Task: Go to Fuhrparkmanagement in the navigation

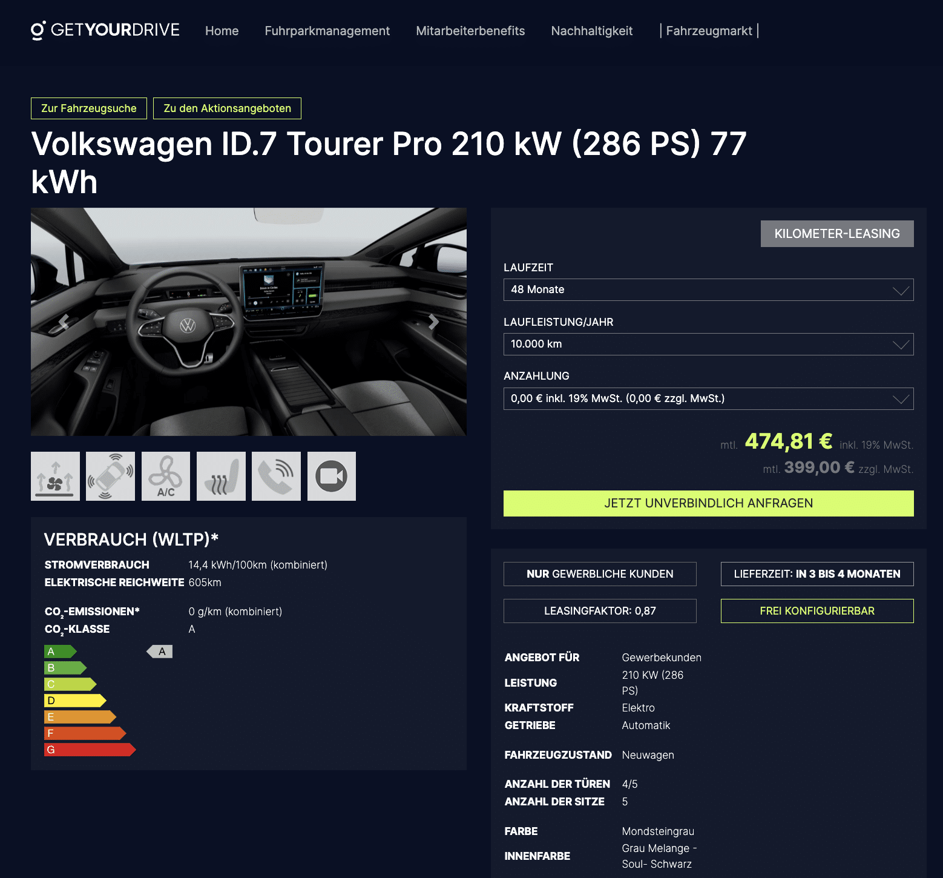Action: coord(327,31)
